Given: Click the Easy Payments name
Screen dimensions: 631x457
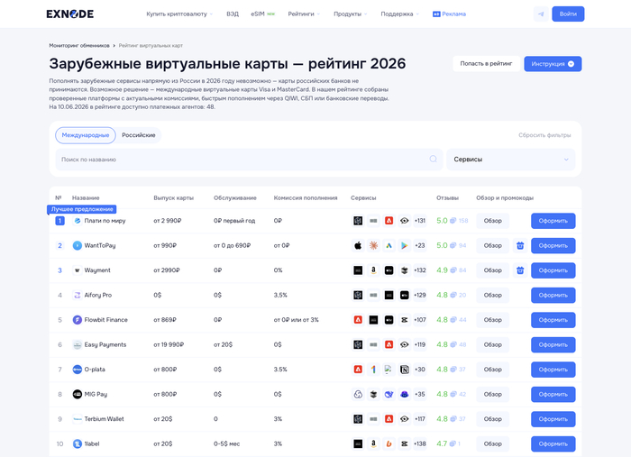Looking at the screenshot, I should click(105, 344).
